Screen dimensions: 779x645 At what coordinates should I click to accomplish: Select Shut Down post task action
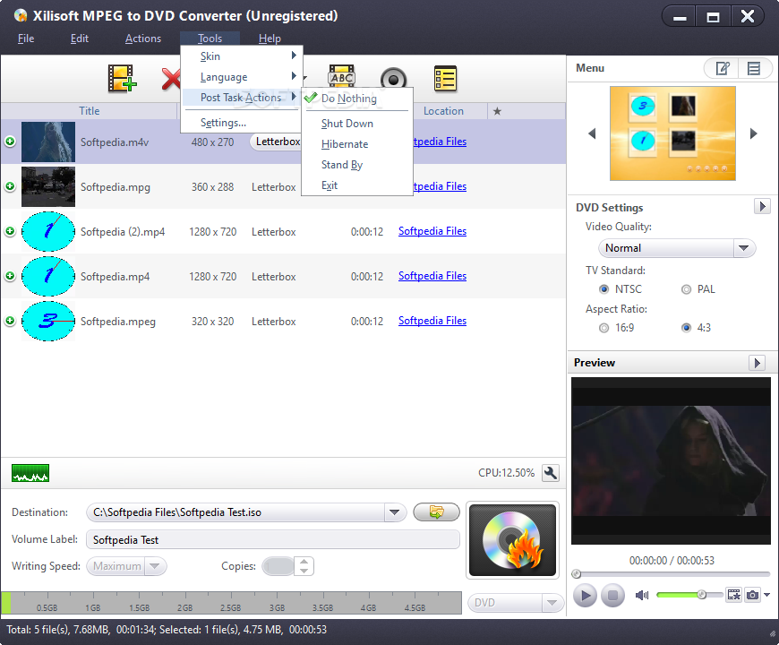click(356, 124)
